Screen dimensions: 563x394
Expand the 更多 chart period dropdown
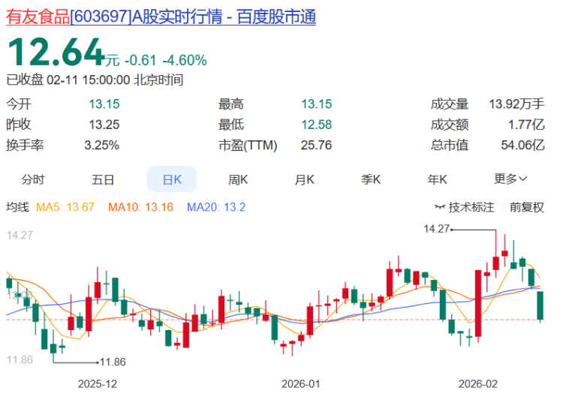pos(510,179)
